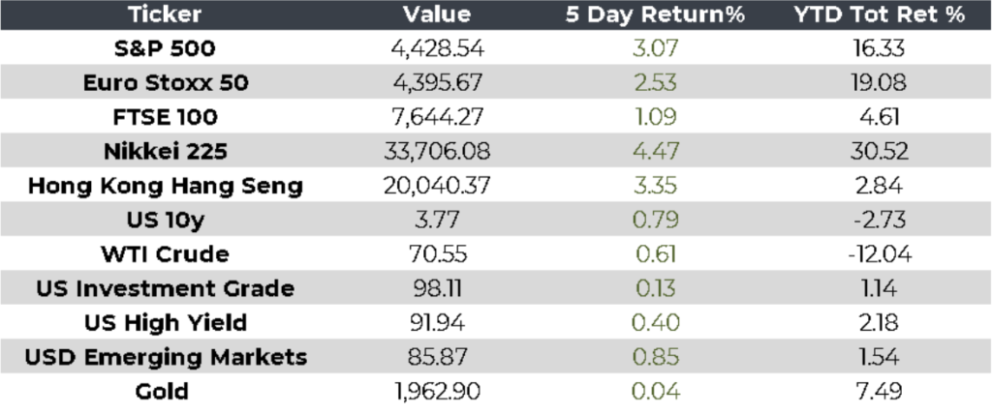Select USD Emerging Markets ticker
This screenshot has width=992, height=414.
coord(166,357)
